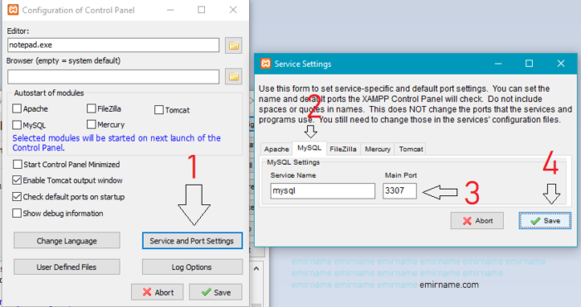Image resolution: width=581 pixels, height=307 pixels.
Task: Minimize the Configuration of Control Panel window
Action: click(170, 10)
